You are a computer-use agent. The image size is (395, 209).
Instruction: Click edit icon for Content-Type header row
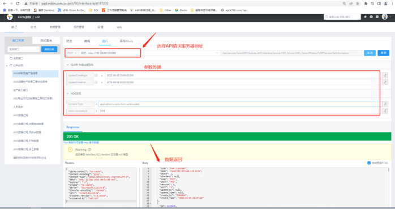tap(385, 104)
